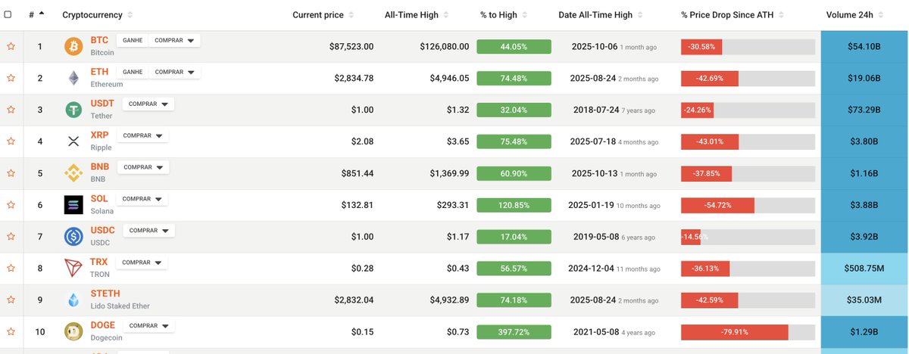This screenshot has height=354, width=909.
Task: Open the COMPRAR dropdown for TRX
Action: tap(141, 262)
